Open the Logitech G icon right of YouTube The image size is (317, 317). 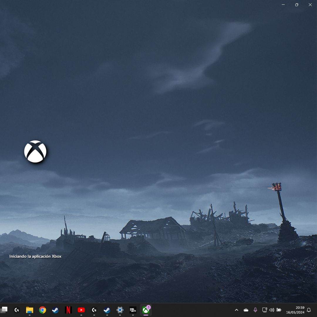click(94, 310)
